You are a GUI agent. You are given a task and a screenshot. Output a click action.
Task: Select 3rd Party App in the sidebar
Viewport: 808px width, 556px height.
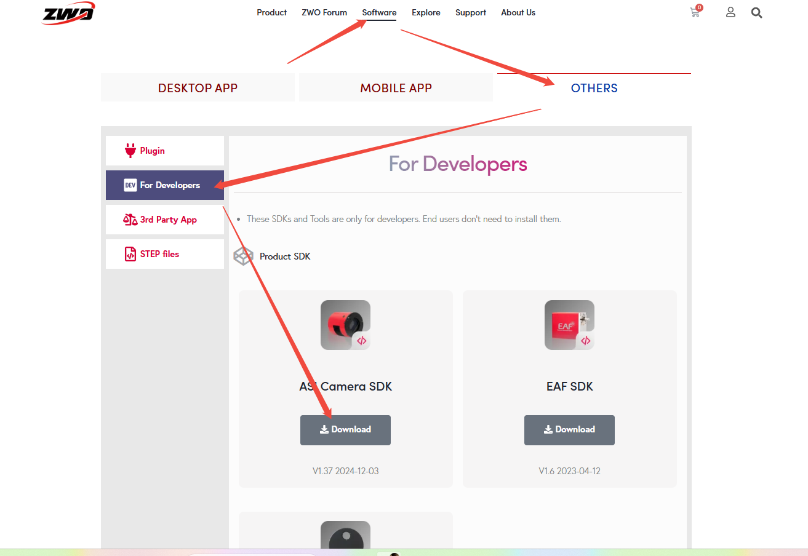pos(165,220)
